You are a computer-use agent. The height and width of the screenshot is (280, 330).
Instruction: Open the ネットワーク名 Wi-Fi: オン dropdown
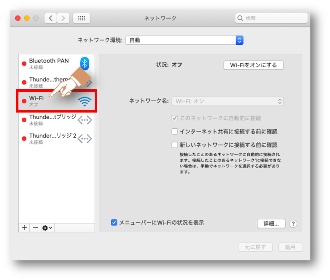pos(227,101)
